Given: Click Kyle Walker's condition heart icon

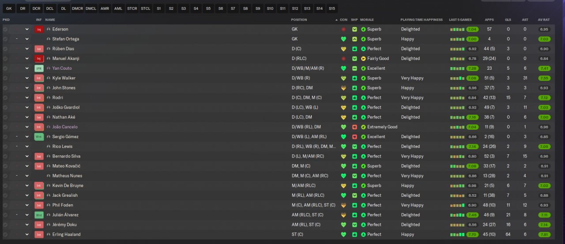Looking at the screenshot, I should [343, 78].
